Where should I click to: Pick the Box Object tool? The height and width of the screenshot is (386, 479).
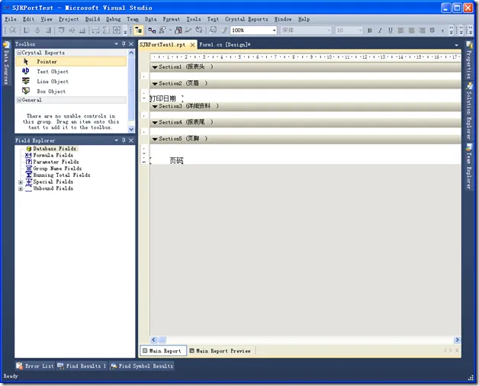coord(51,91)
